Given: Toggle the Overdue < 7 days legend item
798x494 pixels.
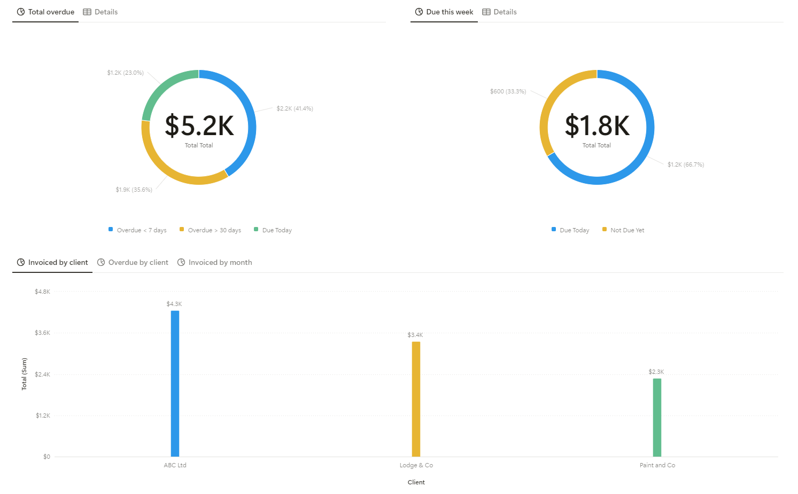Looking at the screenshot, I should (137, 230).
